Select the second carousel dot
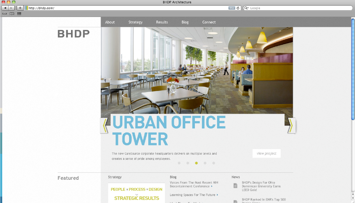 (188, 163)
